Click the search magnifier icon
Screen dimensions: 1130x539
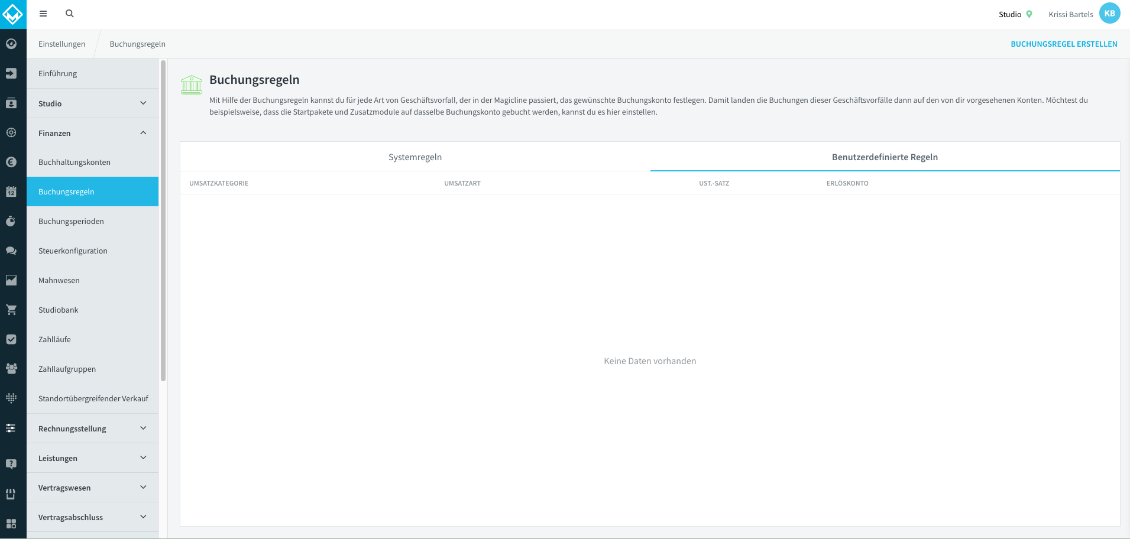[70, 14]
